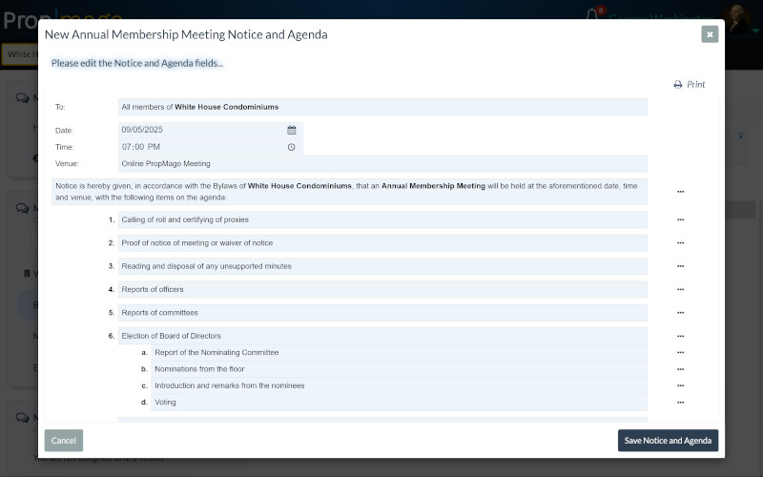Edit the To recipients field

click(381, 107)
